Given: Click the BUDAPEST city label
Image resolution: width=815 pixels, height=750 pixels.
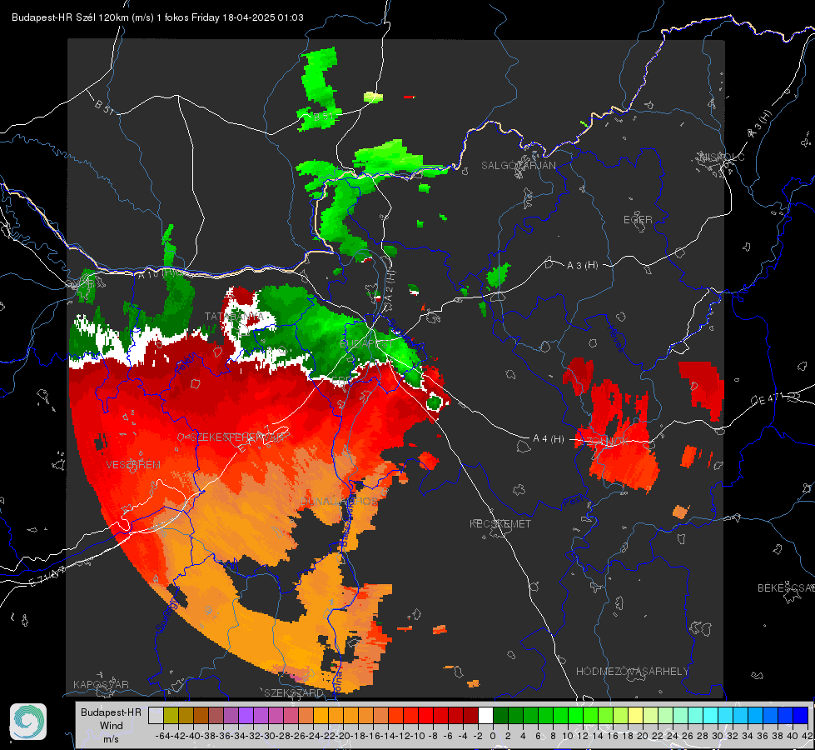Looking at the screenshot, I should click(366, 343).
